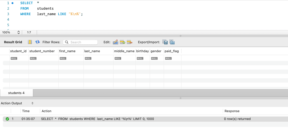Expand the Action Output dropdown
Screen dimensions: 288x129
[x=32, y=103]
